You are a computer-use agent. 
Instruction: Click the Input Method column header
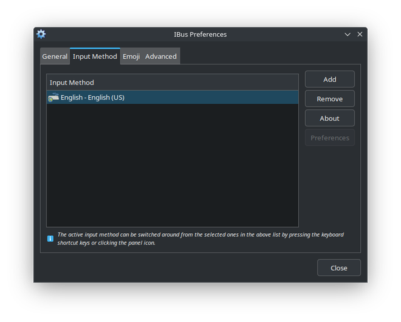[173, 83]
